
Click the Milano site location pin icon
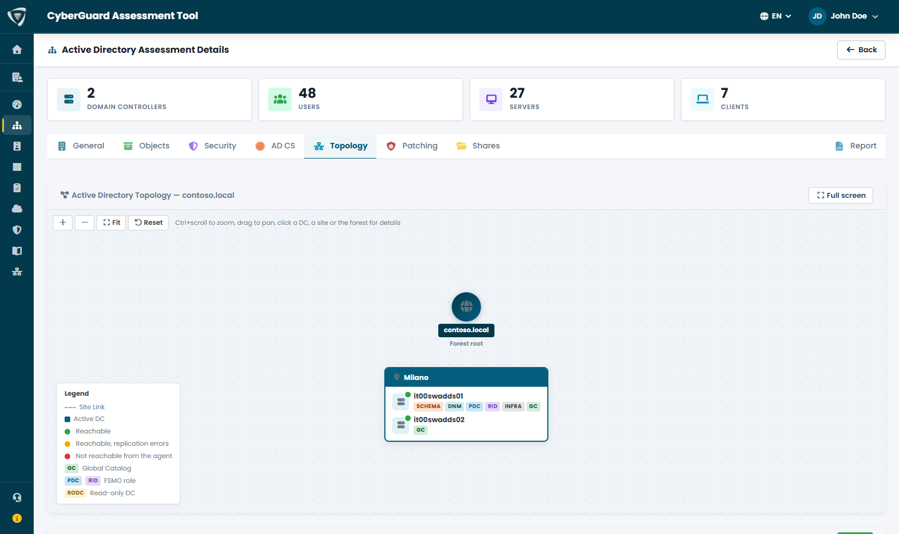click(x=397, y=377)
